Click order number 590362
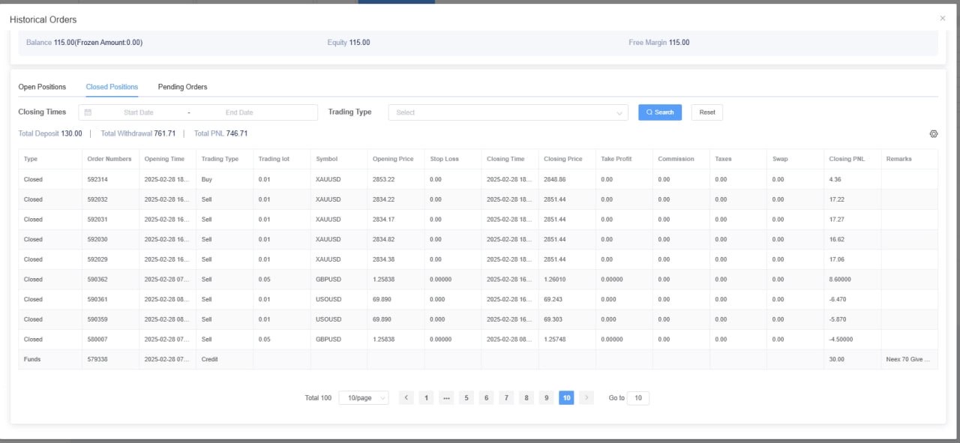The width and height of the screenshot is (960, 443). click(97, 280)
